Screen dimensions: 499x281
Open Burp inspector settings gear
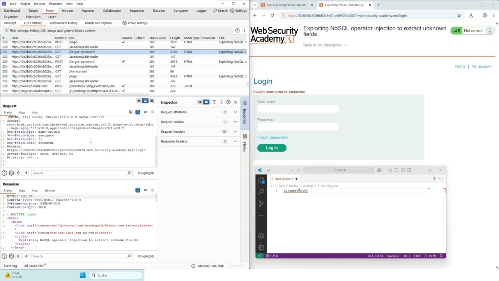(x=228, y=102)
